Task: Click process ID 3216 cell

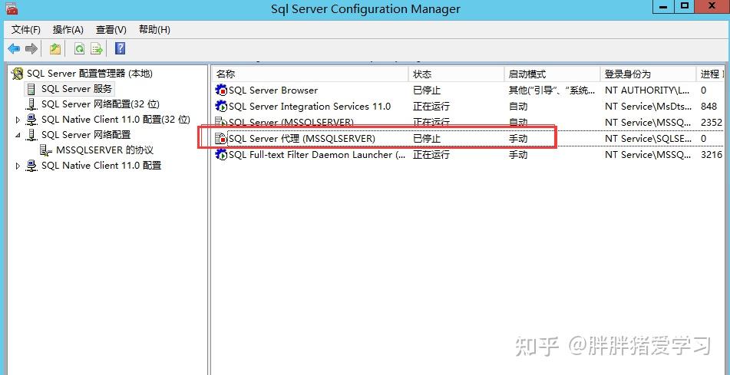Action: pyautogui.click(x=712, y=154)
